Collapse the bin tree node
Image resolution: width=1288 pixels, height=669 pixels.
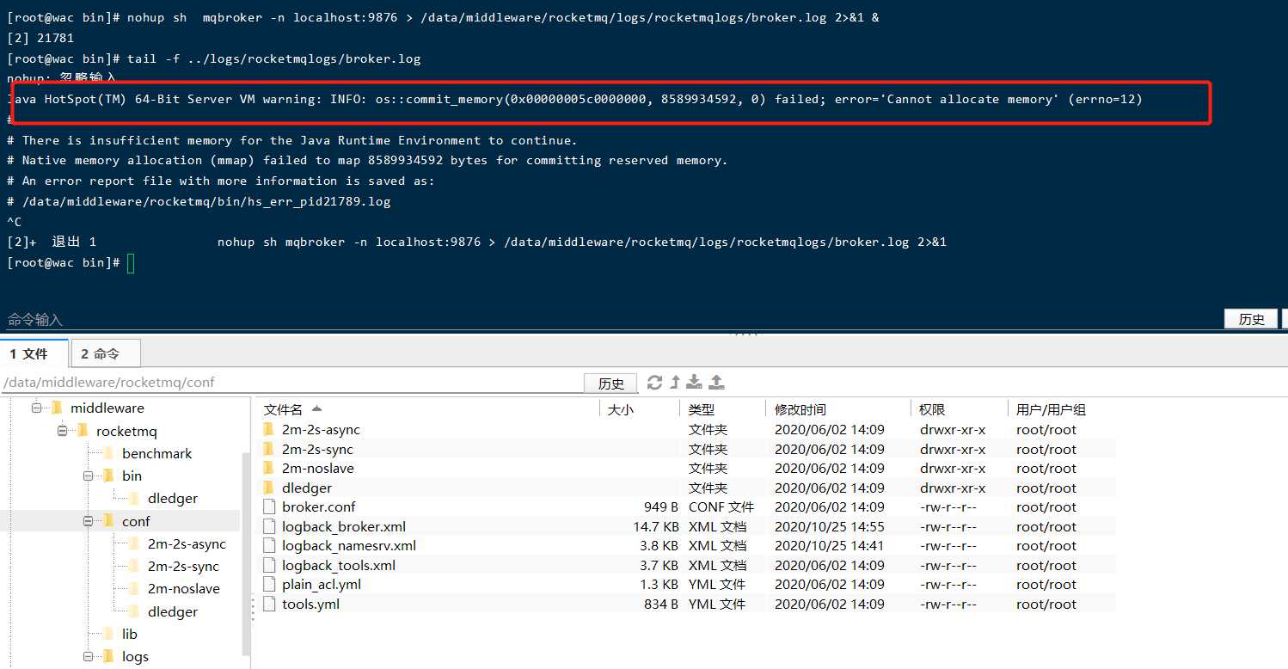point(88,476)
